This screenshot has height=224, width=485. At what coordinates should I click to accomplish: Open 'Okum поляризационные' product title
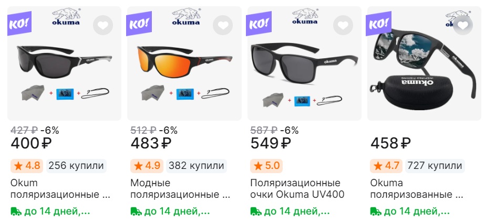coord(60,189)
